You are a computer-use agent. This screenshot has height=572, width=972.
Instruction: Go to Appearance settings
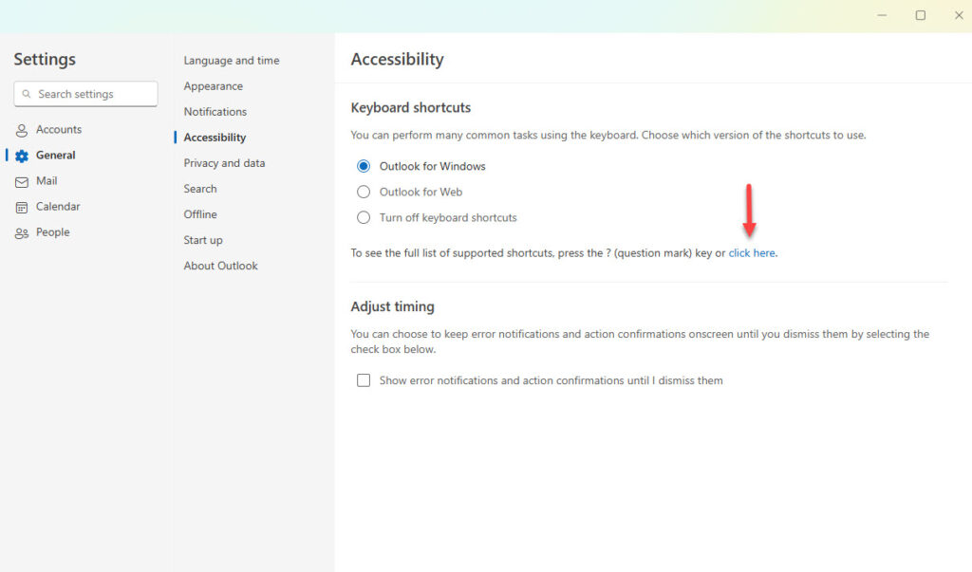click(x=214, y=86)
